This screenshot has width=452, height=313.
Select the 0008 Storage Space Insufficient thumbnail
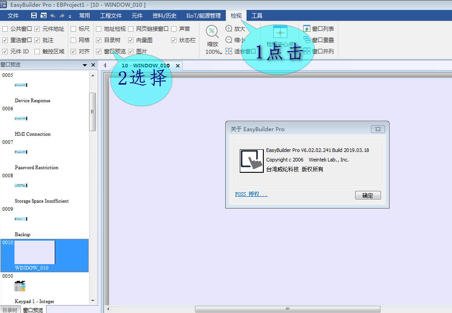tap(21, 185)
